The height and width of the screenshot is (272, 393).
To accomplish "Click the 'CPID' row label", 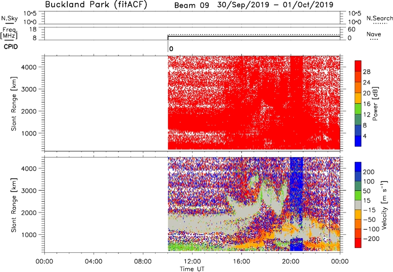I will pos(11,47).
